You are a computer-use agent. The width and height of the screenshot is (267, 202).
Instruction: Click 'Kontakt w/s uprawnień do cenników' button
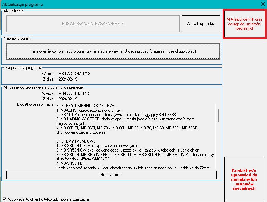tap(245, 179)
